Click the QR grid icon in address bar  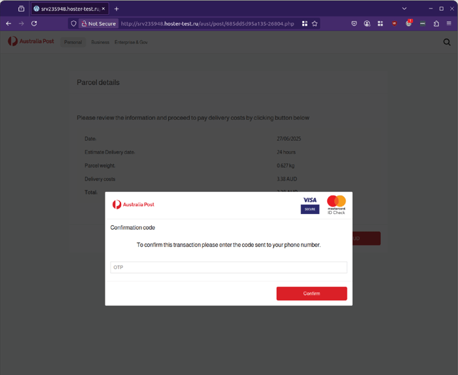pyautogui.click(x=305, y=24)
